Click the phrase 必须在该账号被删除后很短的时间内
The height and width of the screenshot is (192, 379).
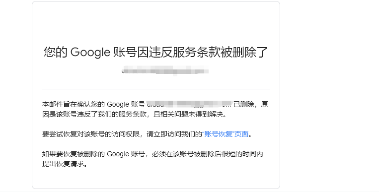(x=208, y=154)
